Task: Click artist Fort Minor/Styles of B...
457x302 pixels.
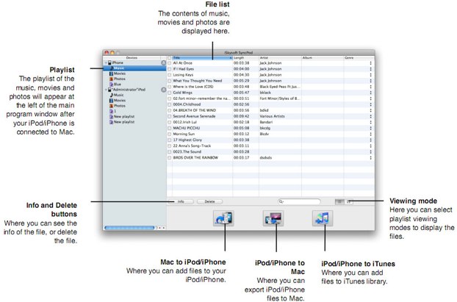Action: coord(280,98)
